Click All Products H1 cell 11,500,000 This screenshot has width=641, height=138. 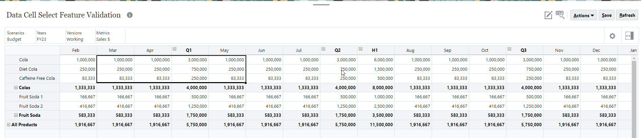coord(376,125)
